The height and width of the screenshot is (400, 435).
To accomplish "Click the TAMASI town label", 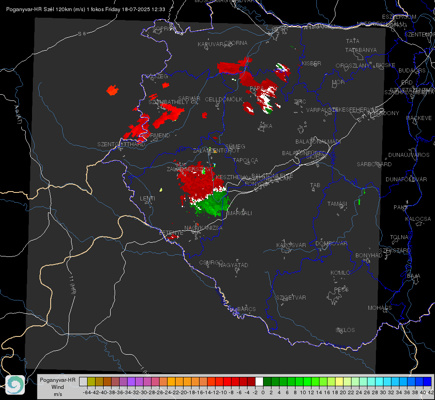I will (x=337, y=204).
